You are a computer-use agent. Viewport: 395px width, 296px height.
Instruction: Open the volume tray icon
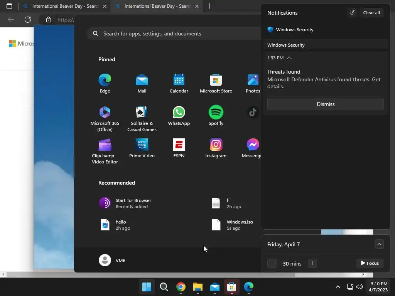point(360,287)
